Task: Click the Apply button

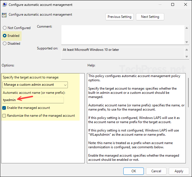Action: (179, 171)
